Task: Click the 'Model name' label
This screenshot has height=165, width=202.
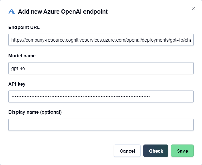Action: coord(22,56)
